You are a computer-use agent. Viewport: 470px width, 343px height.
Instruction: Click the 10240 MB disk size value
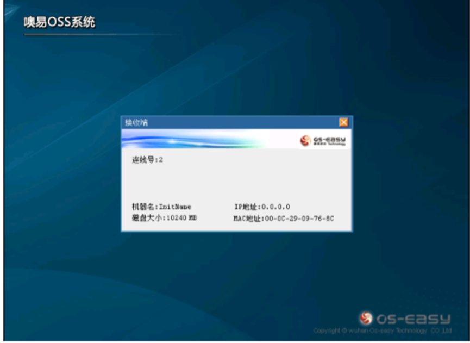(x=182, y=218)
